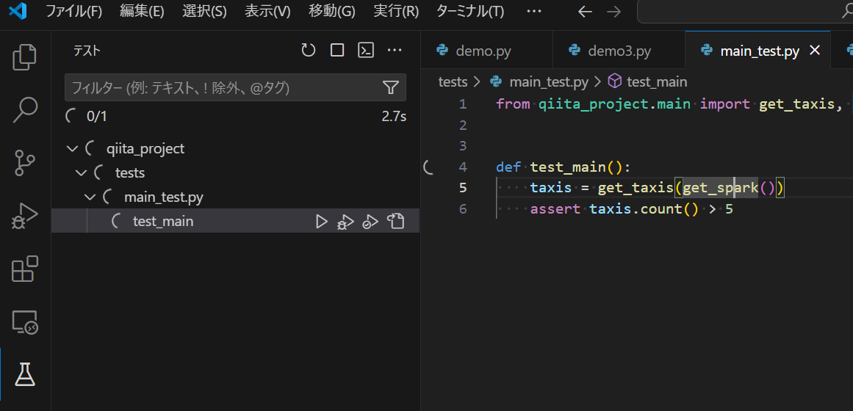
Task: Select main_test.py row in the test tree
Action: (235, 197)
